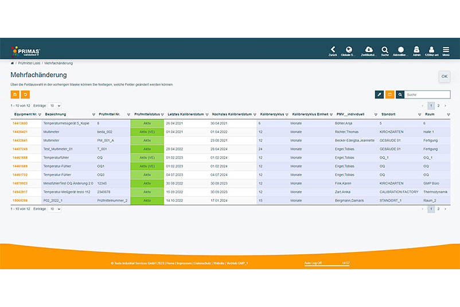Click the OK button
Screen dimensions: 460x307
[445, 76]
